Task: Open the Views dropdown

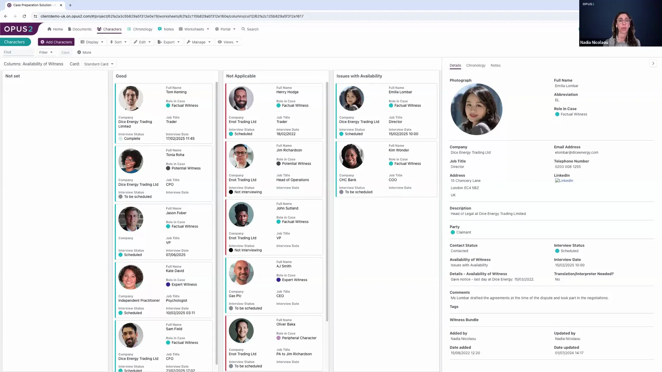Action: tap(228, 42)
